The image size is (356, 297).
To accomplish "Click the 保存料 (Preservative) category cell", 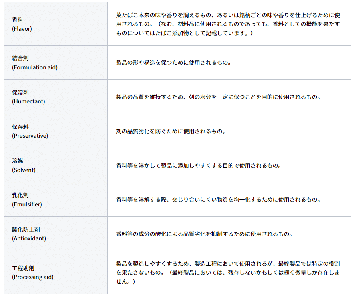I will pyautogui.click(x=56, y=131).
